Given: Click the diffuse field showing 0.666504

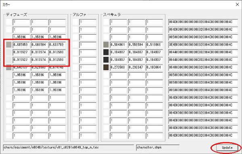Looking at the screenshot, I should pos(40,45).
